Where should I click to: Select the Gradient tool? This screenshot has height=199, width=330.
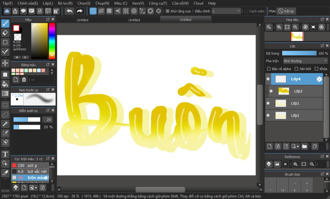[5, 94]
